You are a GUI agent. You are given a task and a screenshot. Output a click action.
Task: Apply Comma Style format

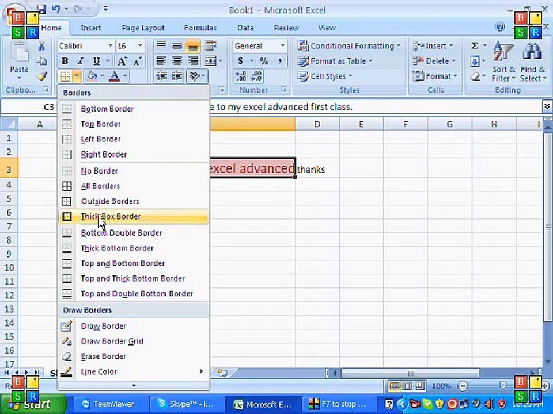click(x=280, y=61)
